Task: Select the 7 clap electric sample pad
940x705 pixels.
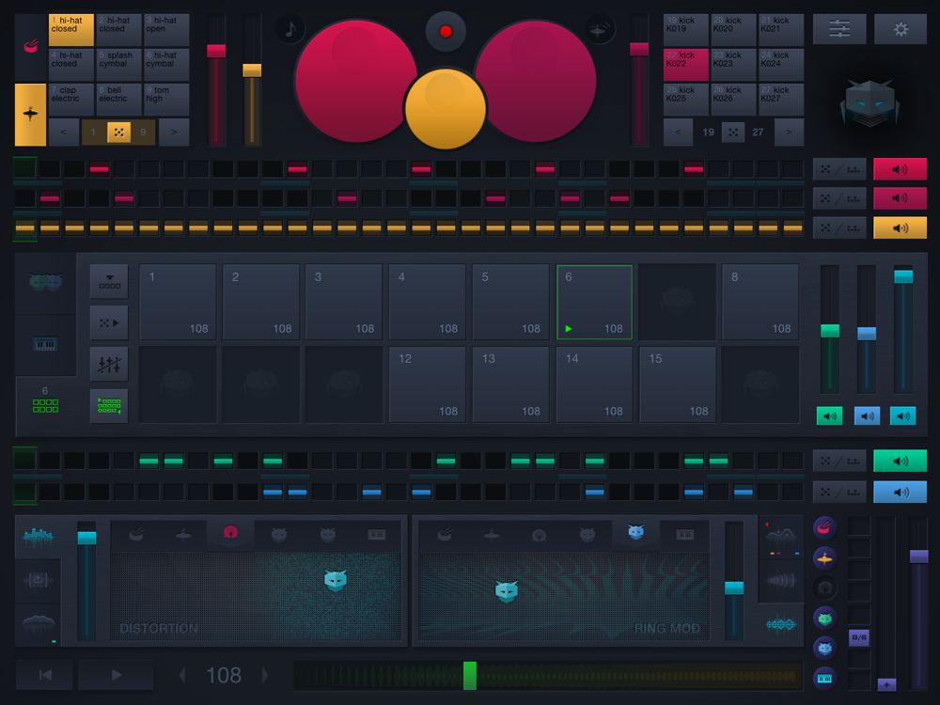Action: click(x=71, y=100)
